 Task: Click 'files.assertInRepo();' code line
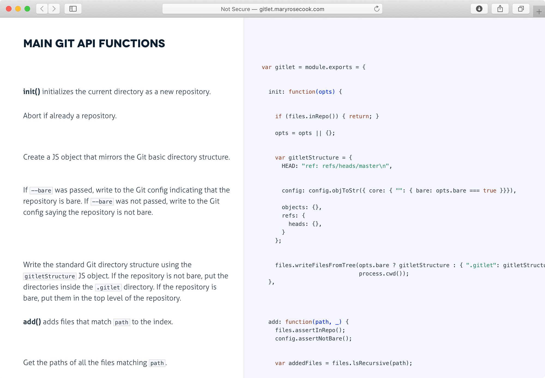click(310, 330)
